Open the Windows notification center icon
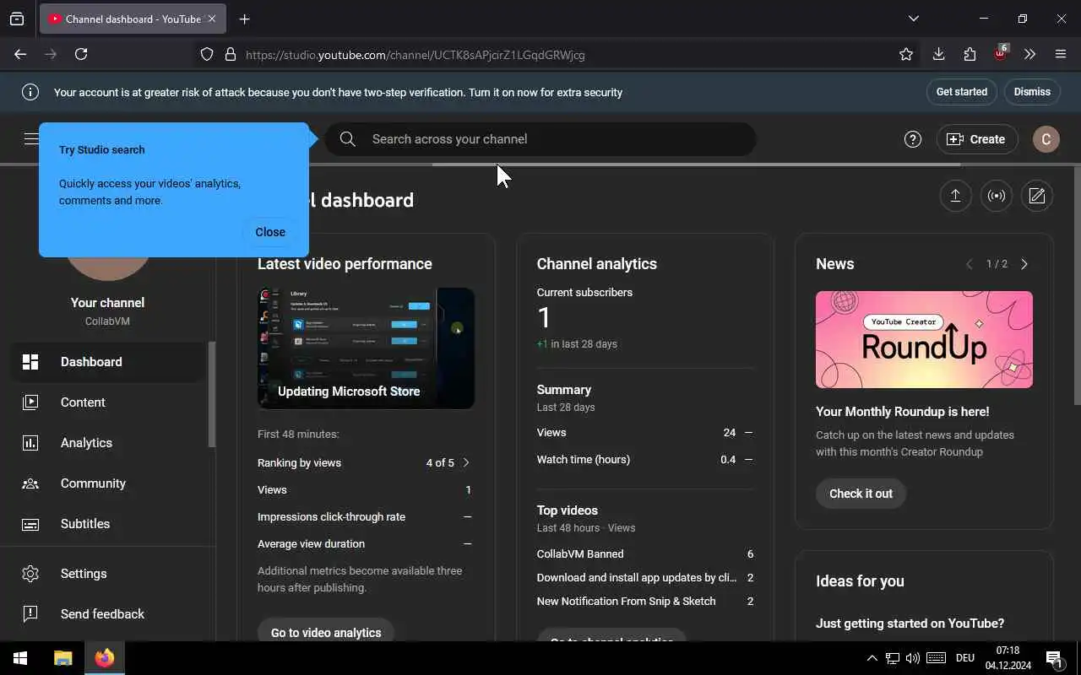The height and width of the screenshot is (675, 1081). 1054,659
